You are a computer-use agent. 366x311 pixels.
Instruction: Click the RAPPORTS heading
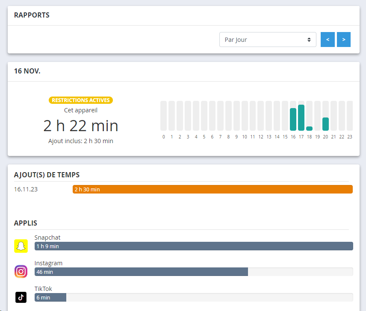pos(32,15)
